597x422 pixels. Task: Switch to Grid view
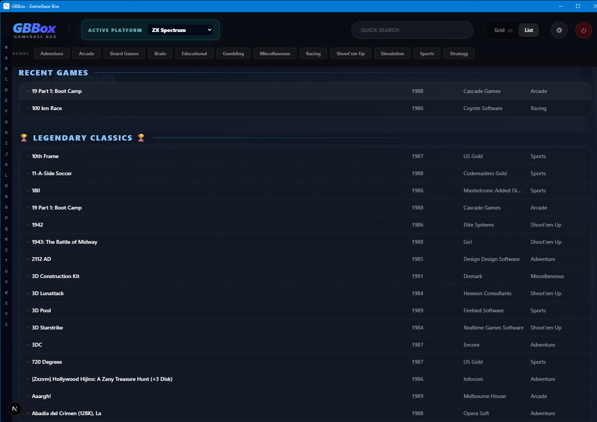click(503, 30)
